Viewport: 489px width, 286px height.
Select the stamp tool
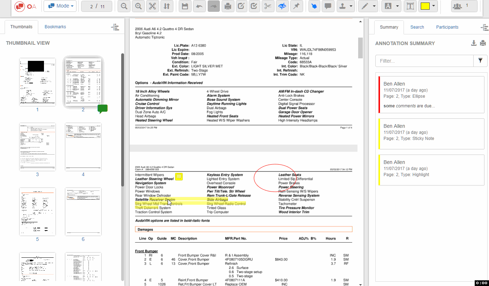pos(342,6)
